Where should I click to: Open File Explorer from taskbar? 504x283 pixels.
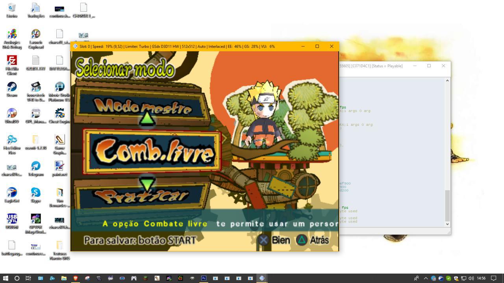click(x=64, y=278)
